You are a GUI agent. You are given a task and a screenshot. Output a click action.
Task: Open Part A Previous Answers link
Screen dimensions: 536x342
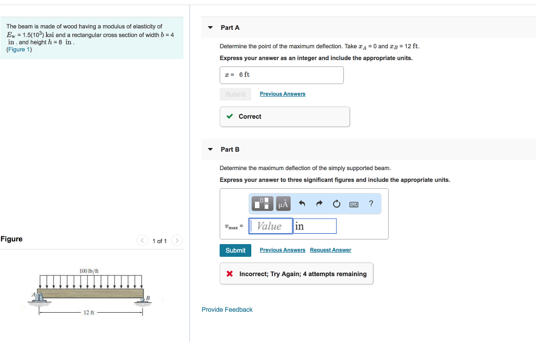click(x=282, y=94)
